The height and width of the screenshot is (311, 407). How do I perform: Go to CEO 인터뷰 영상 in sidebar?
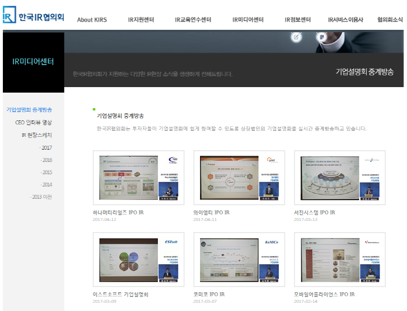pos(33,122)
